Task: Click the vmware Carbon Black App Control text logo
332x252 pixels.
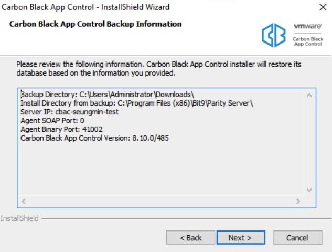Action: click(308, 35)
